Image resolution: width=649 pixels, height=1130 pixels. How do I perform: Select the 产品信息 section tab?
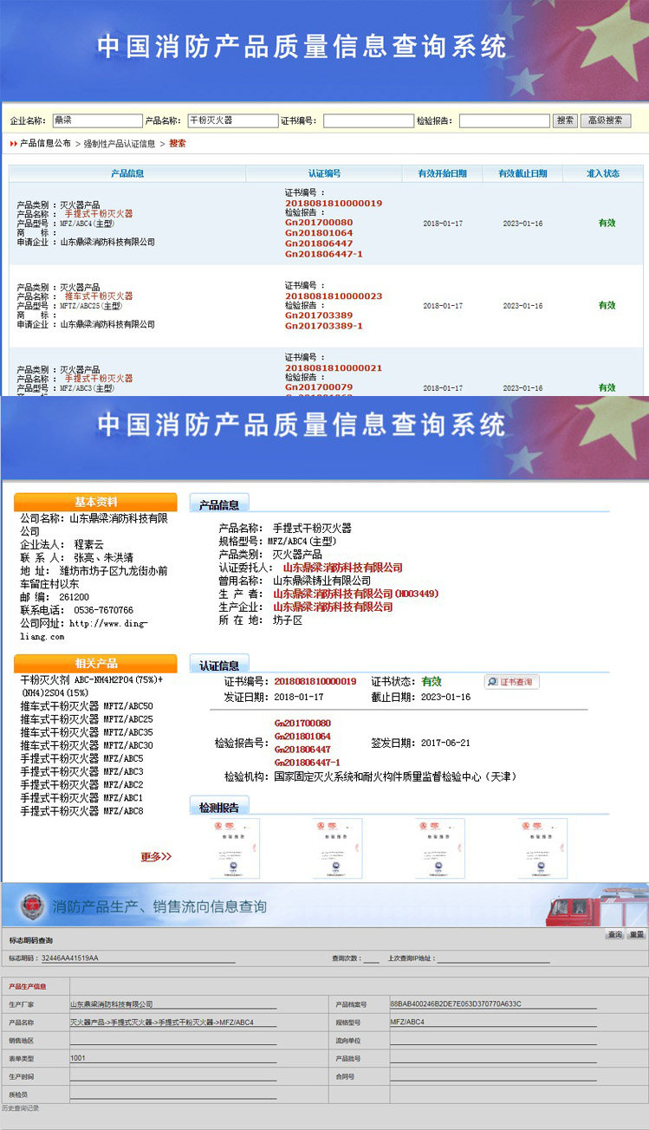219,503
